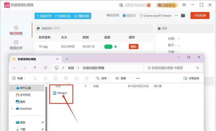The height and width of the screenshot is (131, 216).
Task: Click the 参与创作的艺术家 column header
Action: pyautogui.click(x=138, y=86)
